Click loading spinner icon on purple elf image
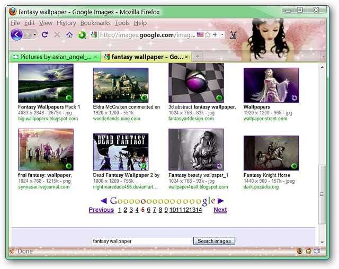339x269 pixels. [295, 98]
